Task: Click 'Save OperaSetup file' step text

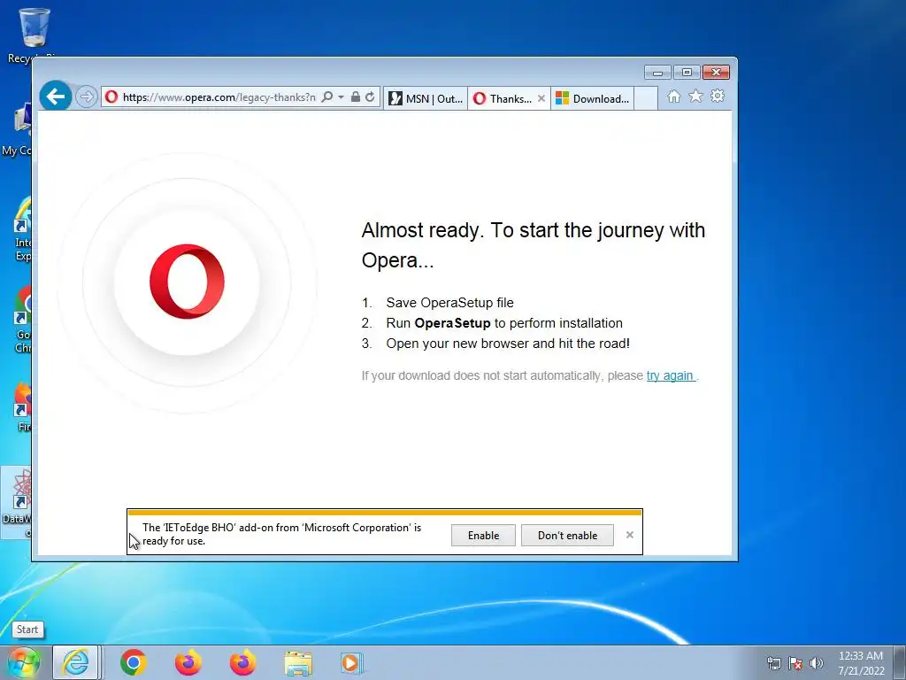Action: 449,303
